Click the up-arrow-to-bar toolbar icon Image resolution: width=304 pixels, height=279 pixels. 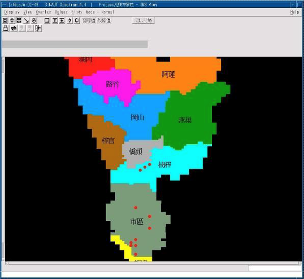coord(55,21)
